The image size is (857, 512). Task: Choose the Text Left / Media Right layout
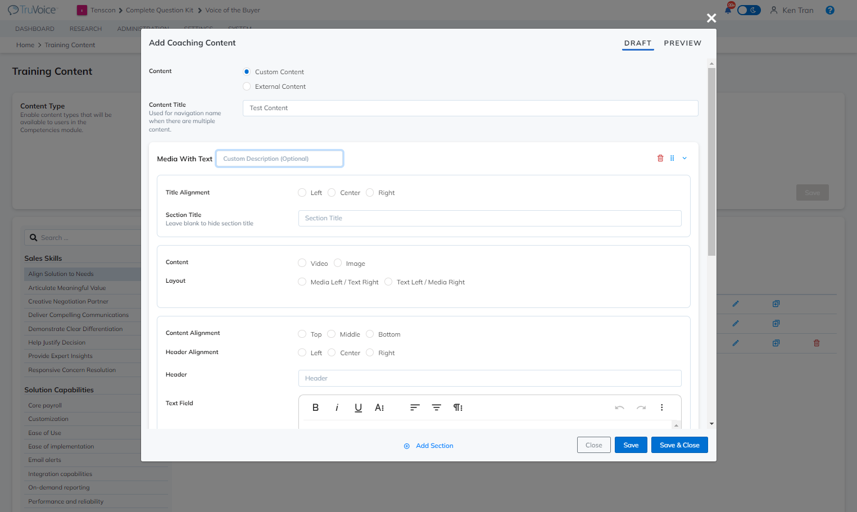point(388,282)
